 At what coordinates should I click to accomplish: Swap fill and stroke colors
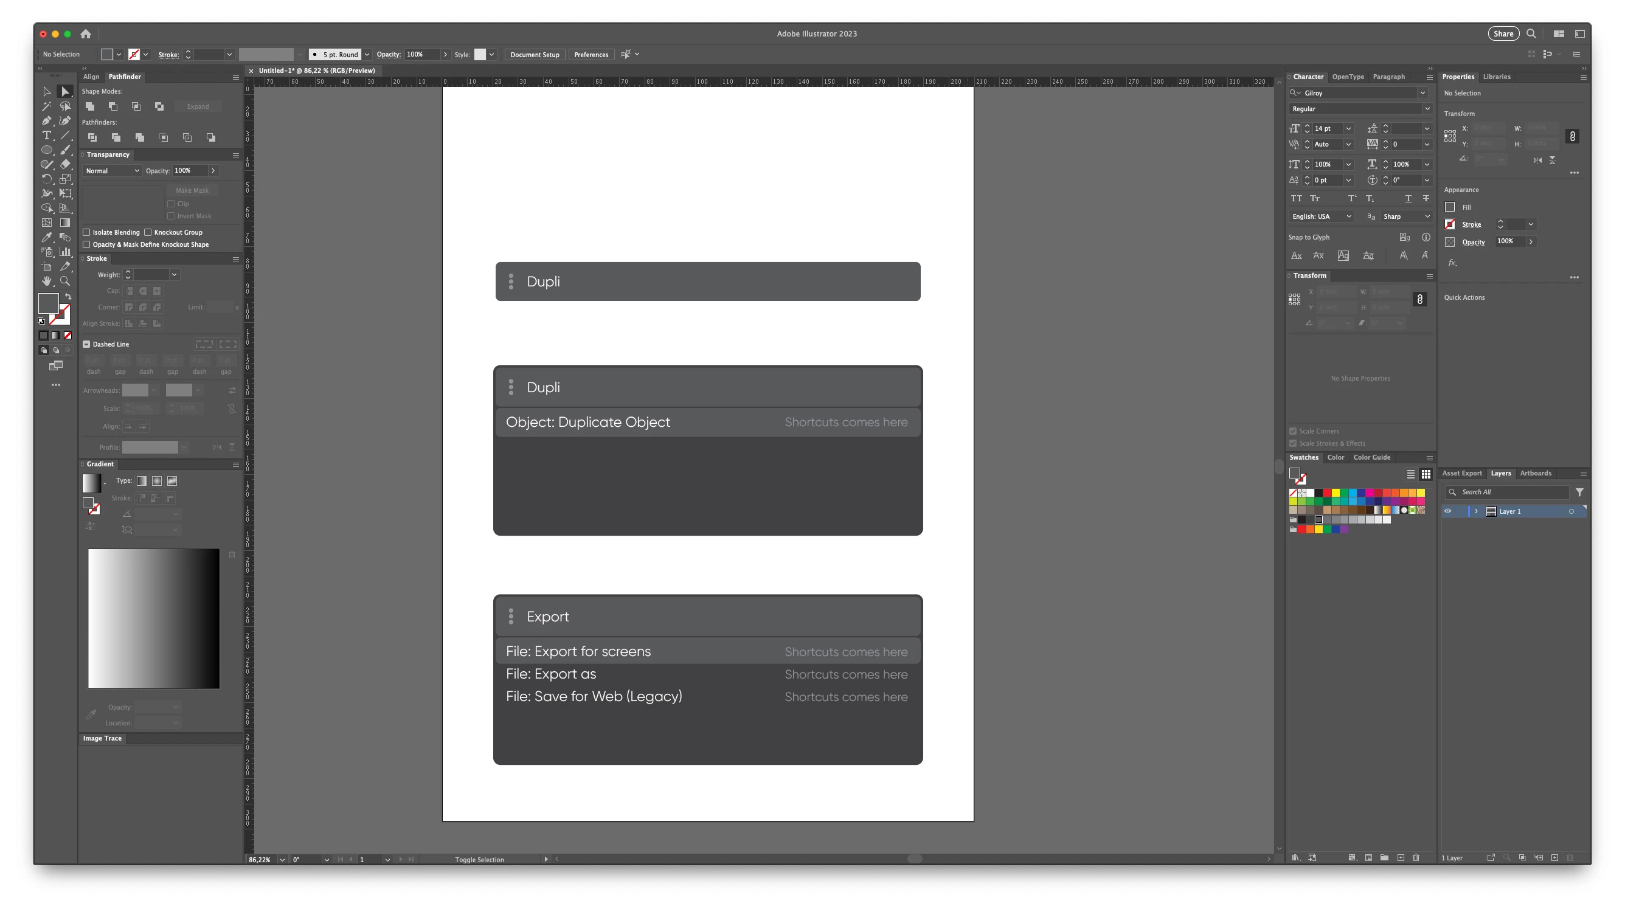[x=68, y=297]
